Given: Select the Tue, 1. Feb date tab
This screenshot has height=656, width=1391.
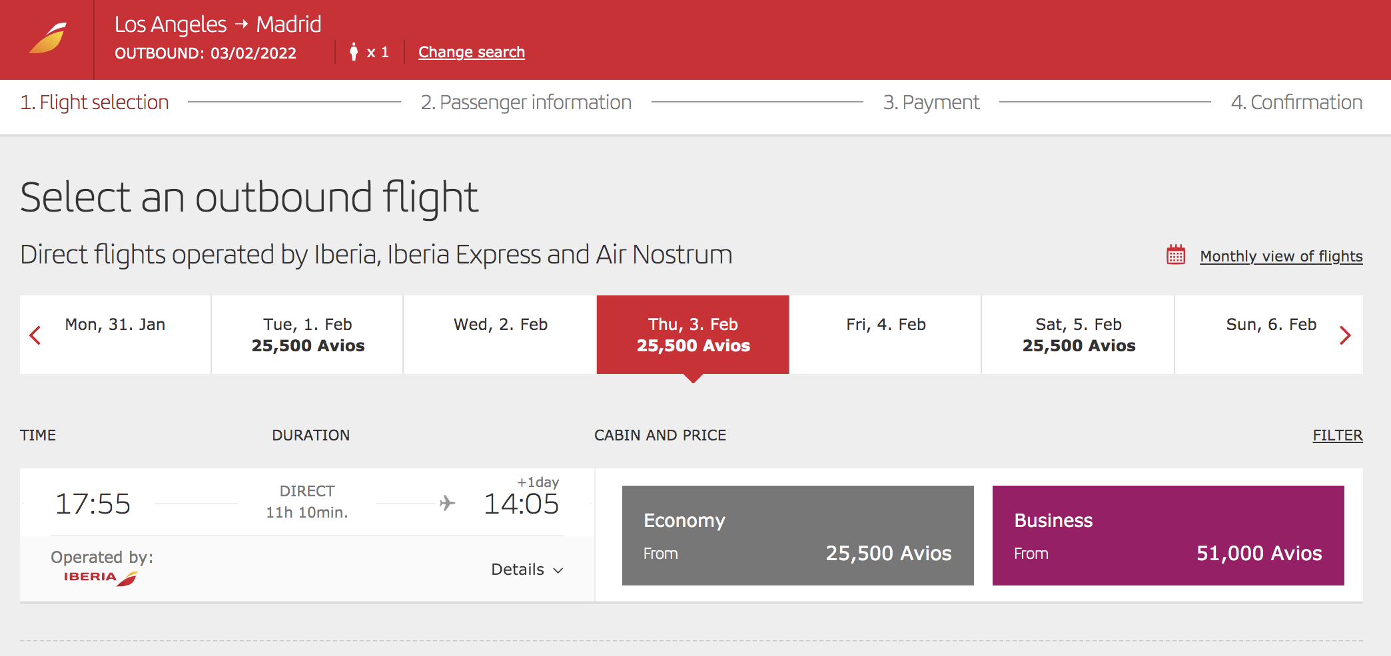Looking at the screenshot, I should pos(306,335).
